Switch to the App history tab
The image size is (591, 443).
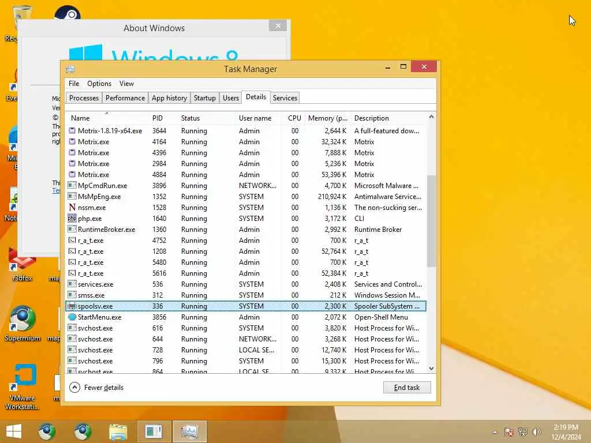tap(169, 98)
